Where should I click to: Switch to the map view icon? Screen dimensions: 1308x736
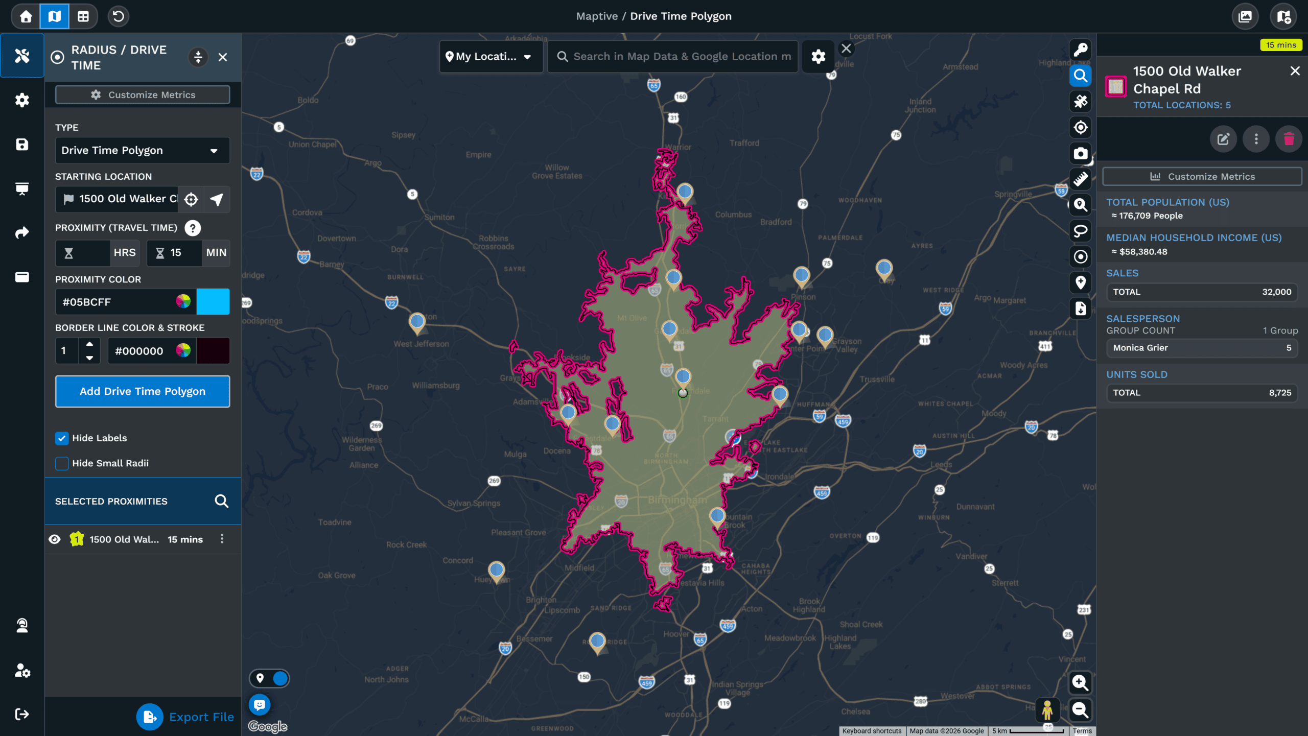[x=55, y=16]
